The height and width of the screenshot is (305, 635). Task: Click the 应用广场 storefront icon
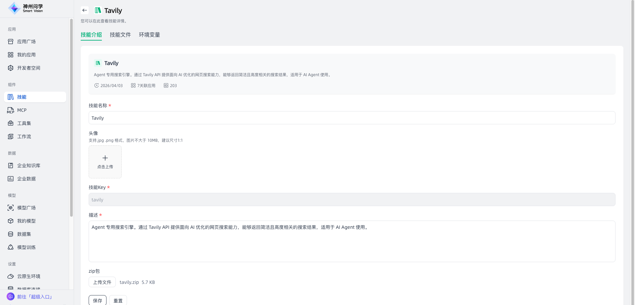(11, 42)
